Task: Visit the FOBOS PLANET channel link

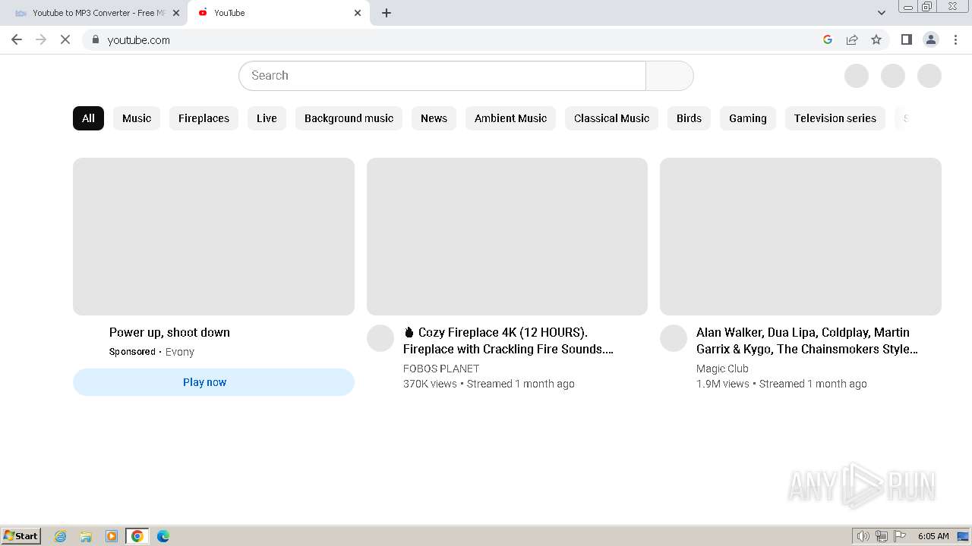Action: 441,369
